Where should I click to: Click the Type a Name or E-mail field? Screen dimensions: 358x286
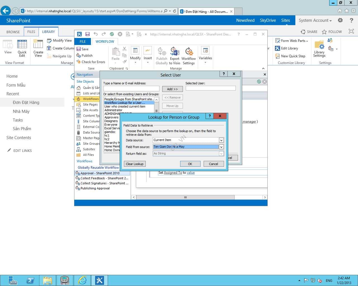[x=131, y=89]
